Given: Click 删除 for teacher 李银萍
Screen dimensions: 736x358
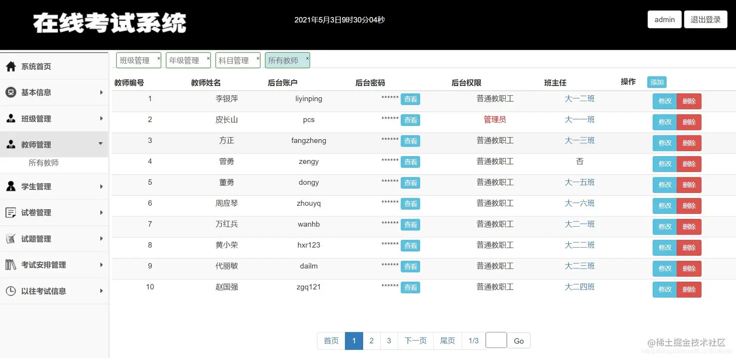Looking at the screenshot, I should 689,101.
